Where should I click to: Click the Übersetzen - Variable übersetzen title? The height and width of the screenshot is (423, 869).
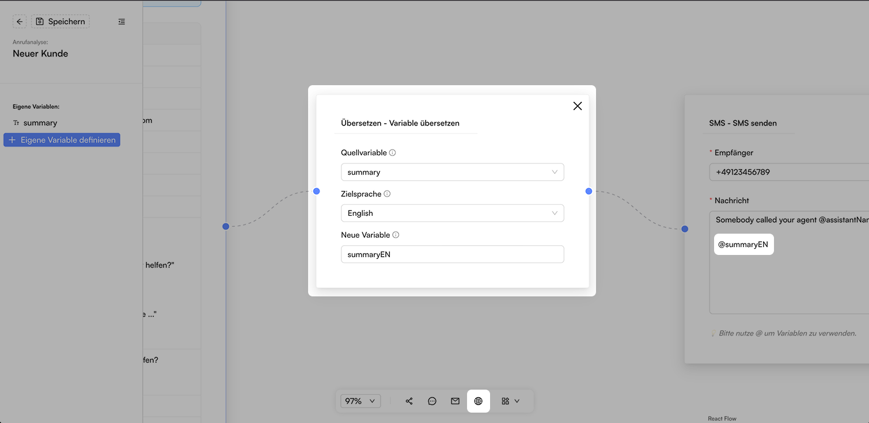(x=400, y=123)
